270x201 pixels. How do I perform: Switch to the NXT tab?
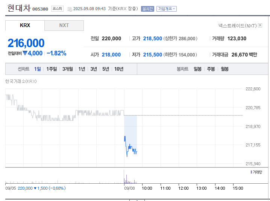pyautogui.click(x=64, y=25)
